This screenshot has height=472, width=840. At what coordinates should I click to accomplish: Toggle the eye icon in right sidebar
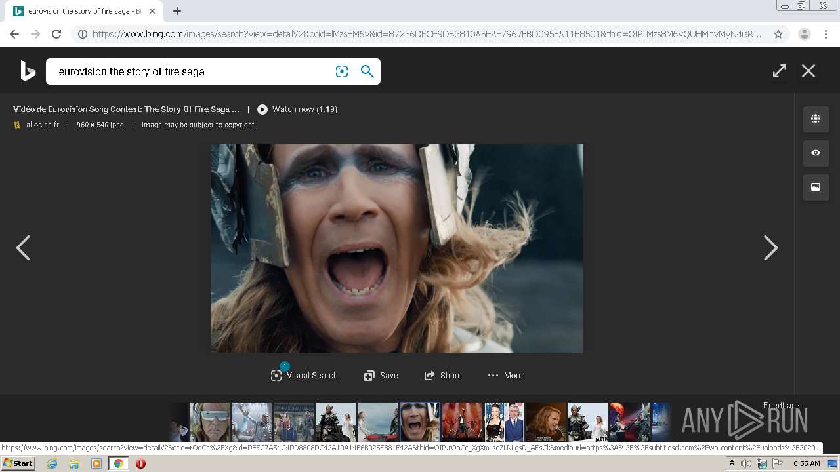(x=816, y=153)
